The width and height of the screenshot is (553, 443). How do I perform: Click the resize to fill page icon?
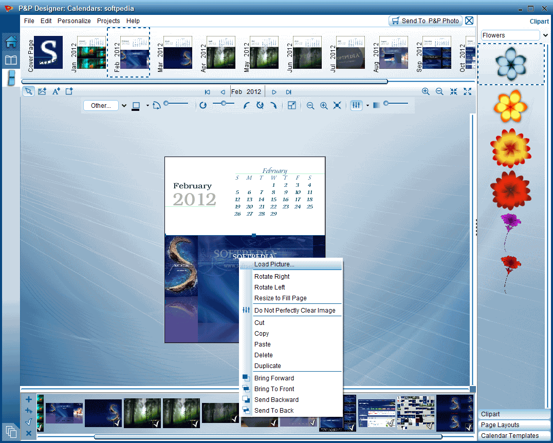coord(292,105)
